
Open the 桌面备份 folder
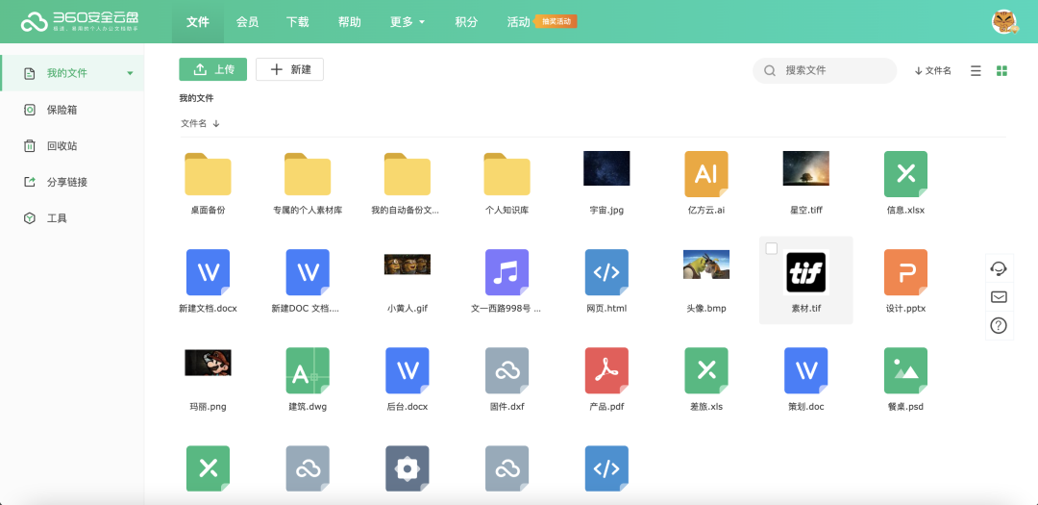(x=208, y=174)
